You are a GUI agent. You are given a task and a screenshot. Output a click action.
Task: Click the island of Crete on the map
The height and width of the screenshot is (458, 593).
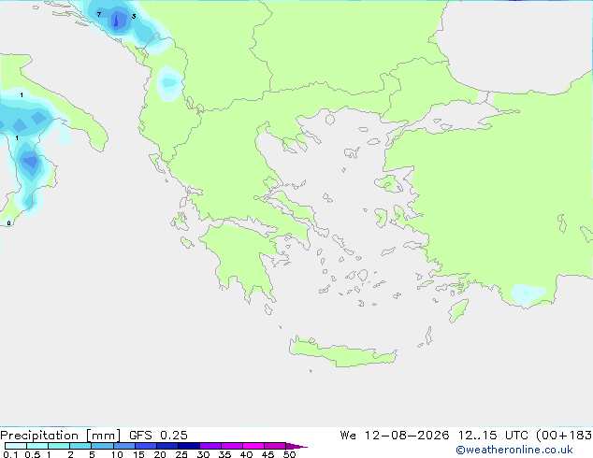pos(342,352)
